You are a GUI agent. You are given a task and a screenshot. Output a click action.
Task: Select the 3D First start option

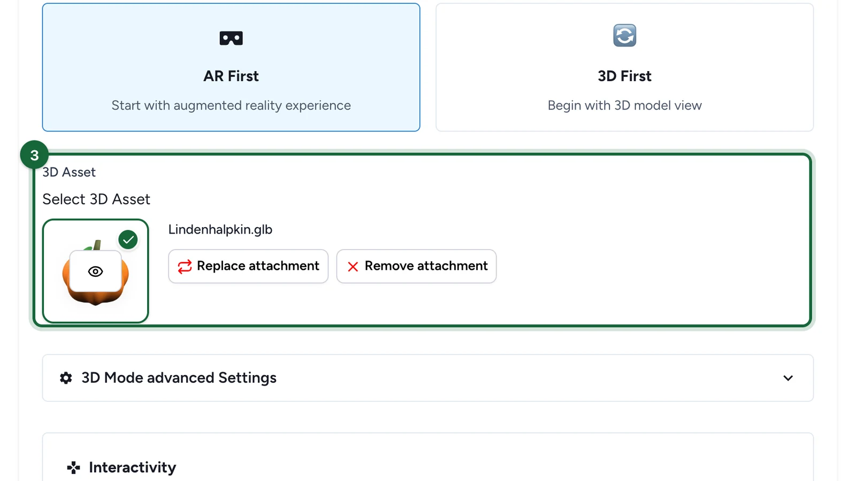624,67
